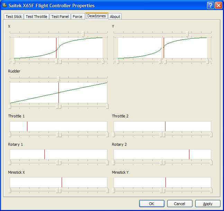Click Rudder right center deadzone thumb
The height and width of the screenshot is (211, 224).
point(60,106)
